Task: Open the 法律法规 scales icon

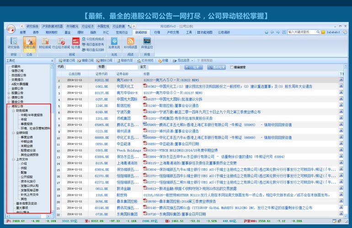Action: pos(114,43)
